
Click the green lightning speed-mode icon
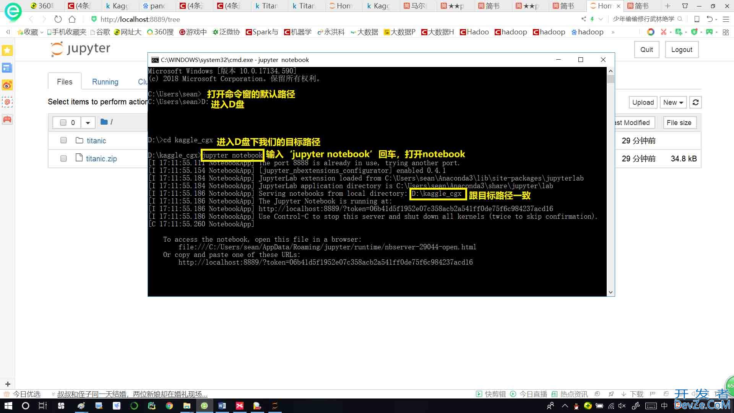click(592, 19)
